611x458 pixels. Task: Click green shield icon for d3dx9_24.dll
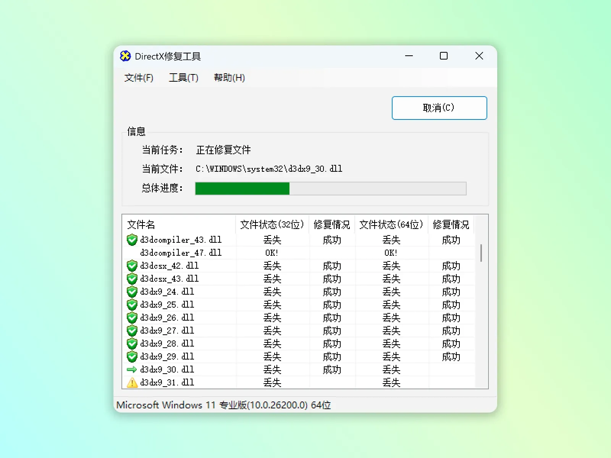[x=132, y=292]
